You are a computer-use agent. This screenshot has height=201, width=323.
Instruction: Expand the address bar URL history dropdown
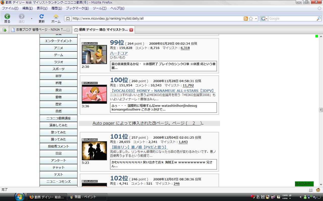(256, 19)
